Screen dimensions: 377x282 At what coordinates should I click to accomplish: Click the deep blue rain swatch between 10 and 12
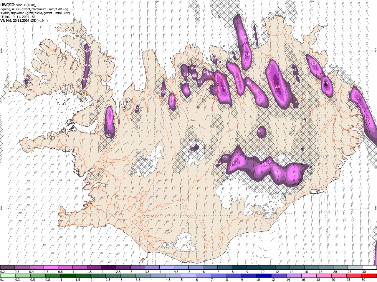pyautogui.click(x=264, y=276)
